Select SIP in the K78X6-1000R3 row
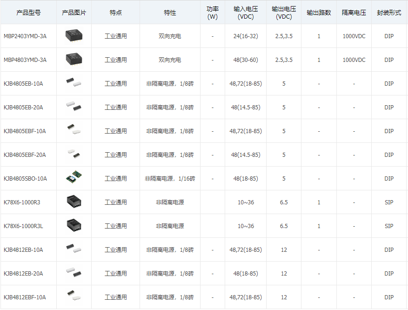The width and height of the screenshot is (408, 310). point(389,202)
